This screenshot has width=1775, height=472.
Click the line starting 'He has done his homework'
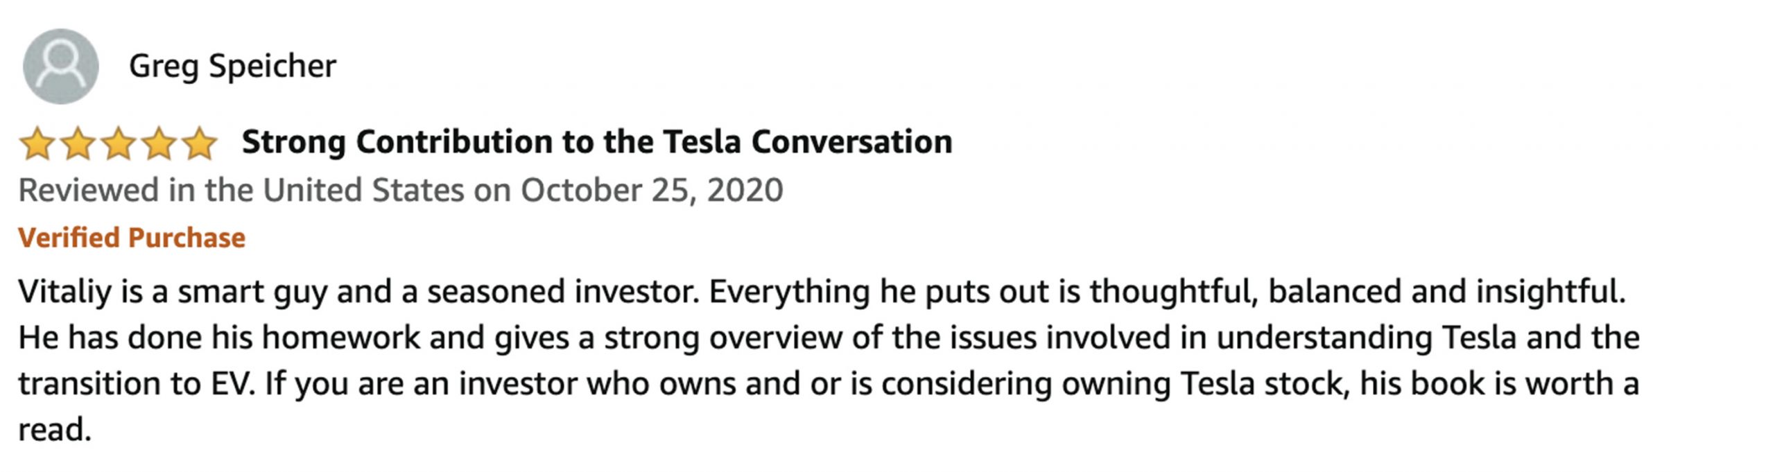click(829, 338)
